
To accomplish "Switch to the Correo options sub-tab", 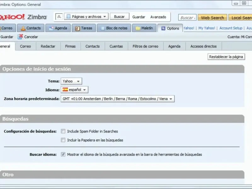I will (x=26, y=46).
